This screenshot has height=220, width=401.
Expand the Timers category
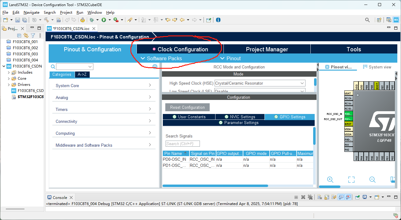click(x=104, y=109)
